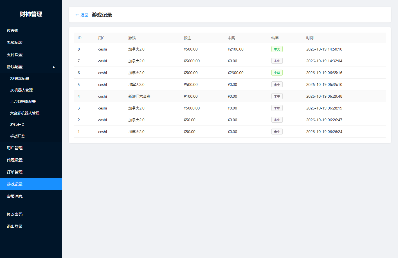Screen dimensions: 398x258
Task: Click the timestamp 2026-10-19 06:26:24
Action: click(x=324, y=132)
